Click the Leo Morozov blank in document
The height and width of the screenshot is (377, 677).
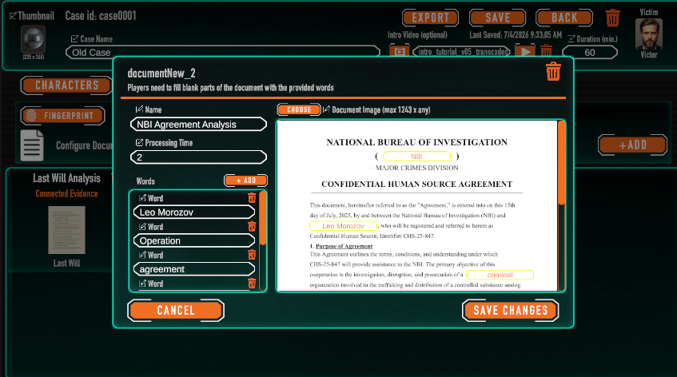pos(343,226)
